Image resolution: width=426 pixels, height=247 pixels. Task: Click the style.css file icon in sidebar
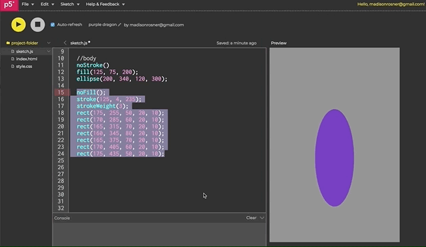13,67
